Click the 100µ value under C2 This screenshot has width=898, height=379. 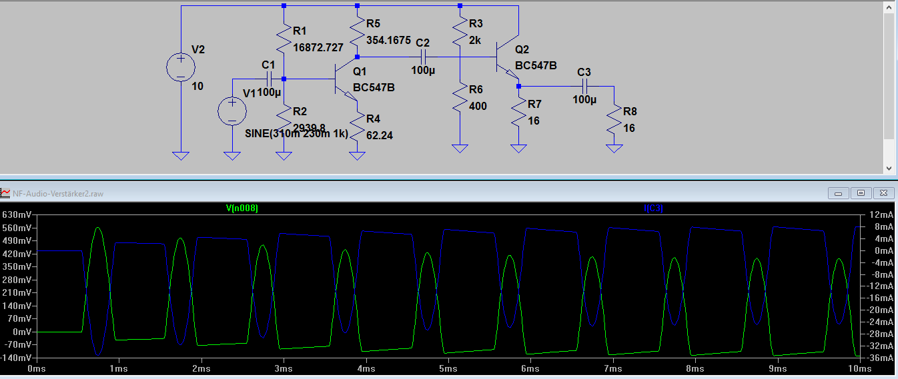click(423, 70)
